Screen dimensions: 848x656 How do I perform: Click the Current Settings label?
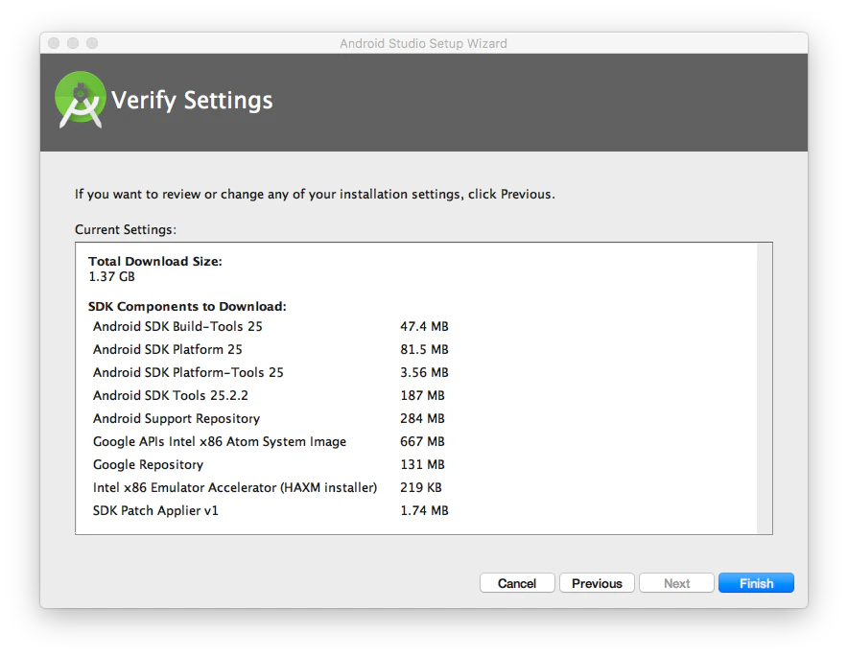coord(126,229)
